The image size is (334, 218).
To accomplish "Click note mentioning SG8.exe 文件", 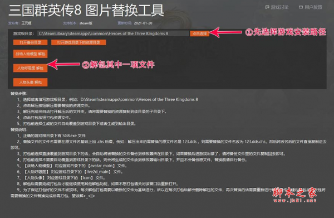I will pos(51,135).
